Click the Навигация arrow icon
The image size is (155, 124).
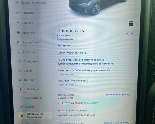click(20, 89)
